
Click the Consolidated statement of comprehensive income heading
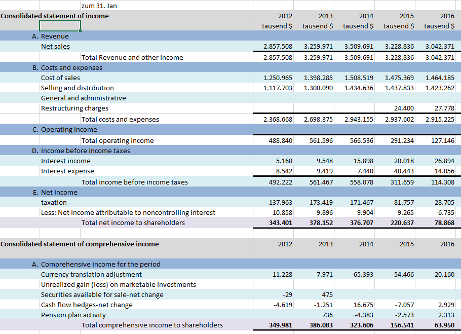[80, 244]
